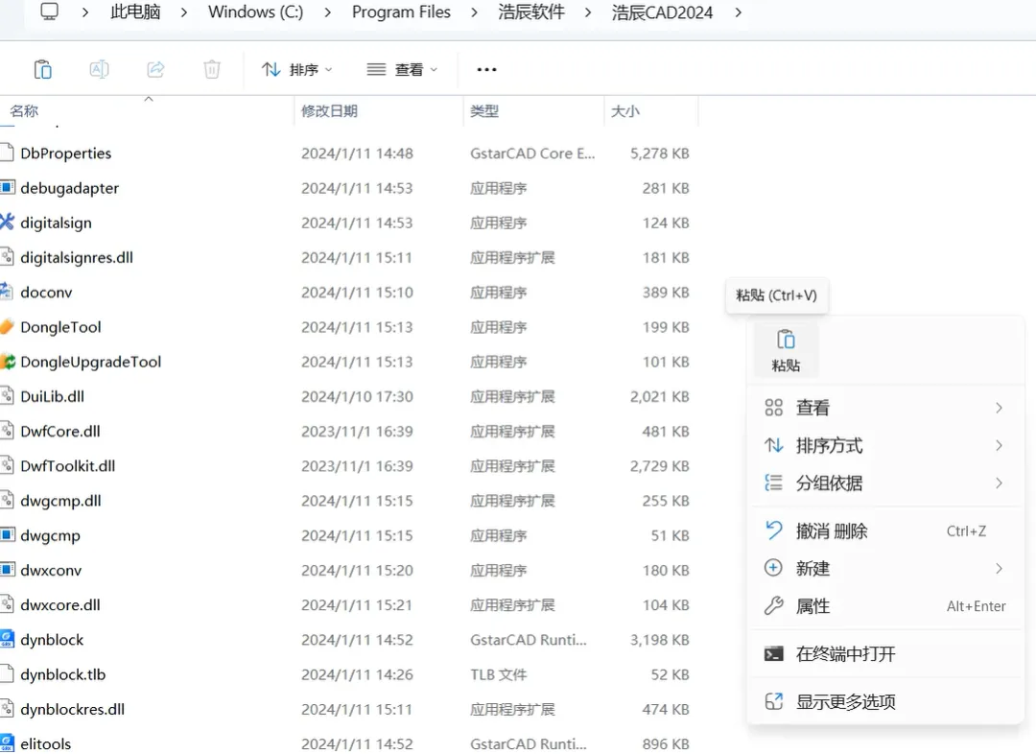Select the digitalsignres.dll file name
Screen dimensions: 1036x754
click(77, 257)
